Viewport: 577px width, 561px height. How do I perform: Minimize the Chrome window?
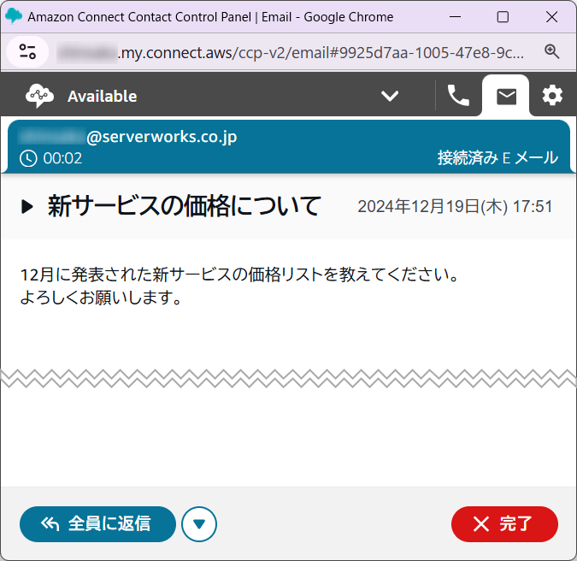coord(456,17)
